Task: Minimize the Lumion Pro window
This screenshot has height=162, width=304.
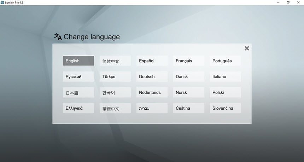Action: tap(278, 2)
